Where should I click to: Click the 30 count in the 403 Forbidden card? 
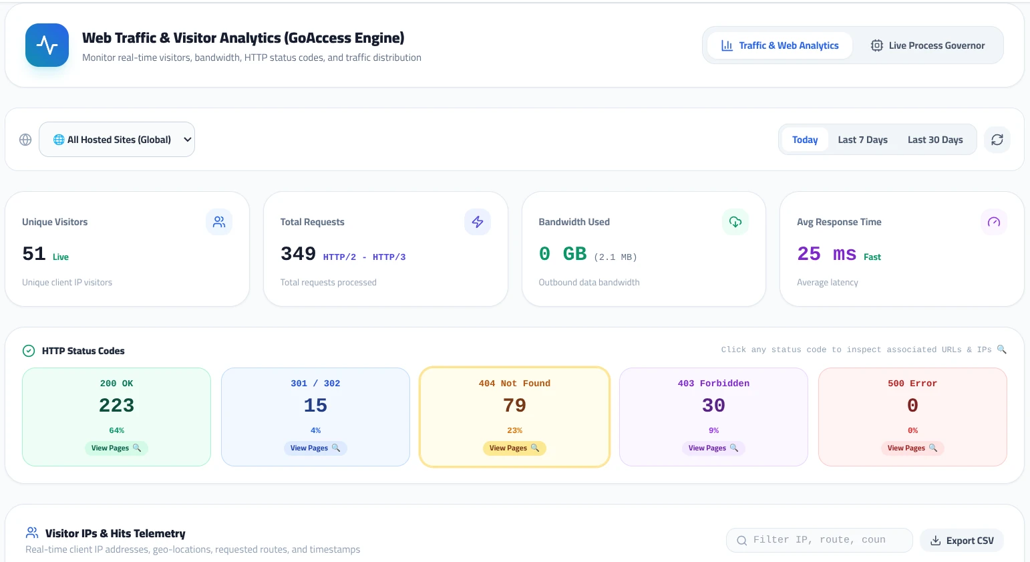point(713,406)
